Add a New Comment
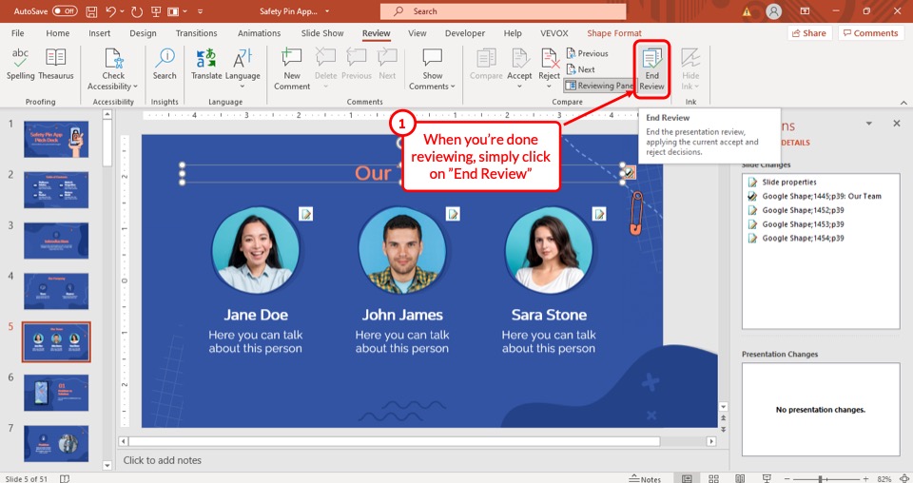 coord(292,68)
